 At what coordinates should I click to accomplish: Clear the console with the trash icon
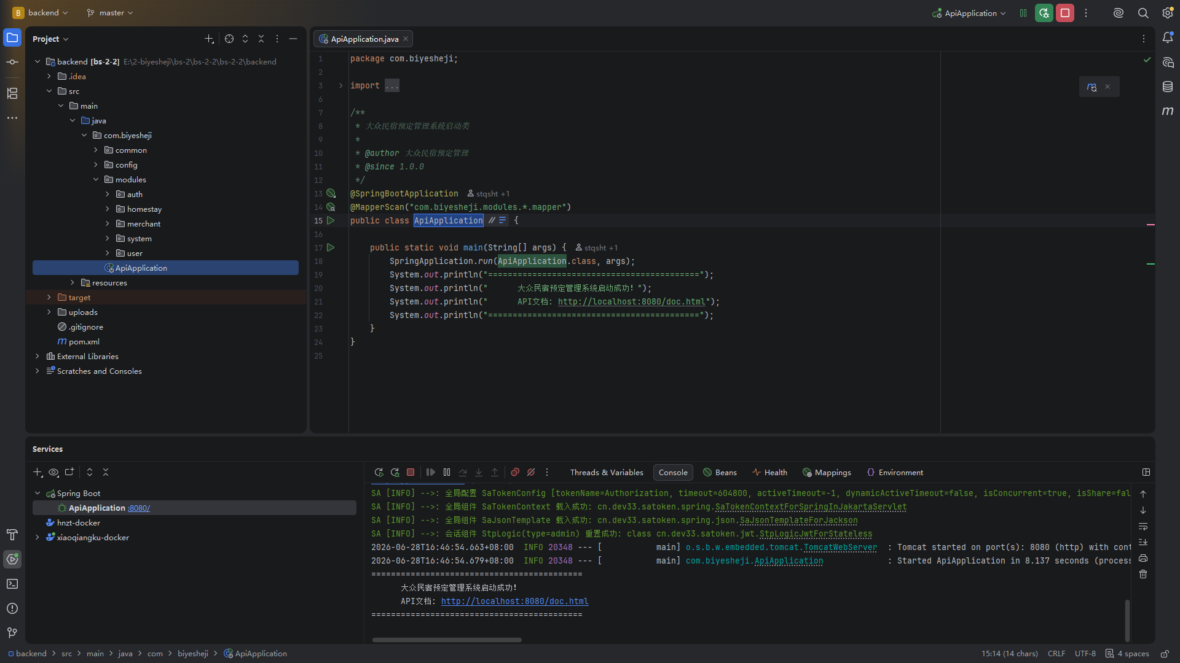[1143, 575]
